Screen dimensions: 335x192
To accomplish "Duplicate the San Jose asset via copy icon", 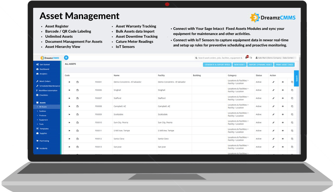I will click(x=292, y=147).
